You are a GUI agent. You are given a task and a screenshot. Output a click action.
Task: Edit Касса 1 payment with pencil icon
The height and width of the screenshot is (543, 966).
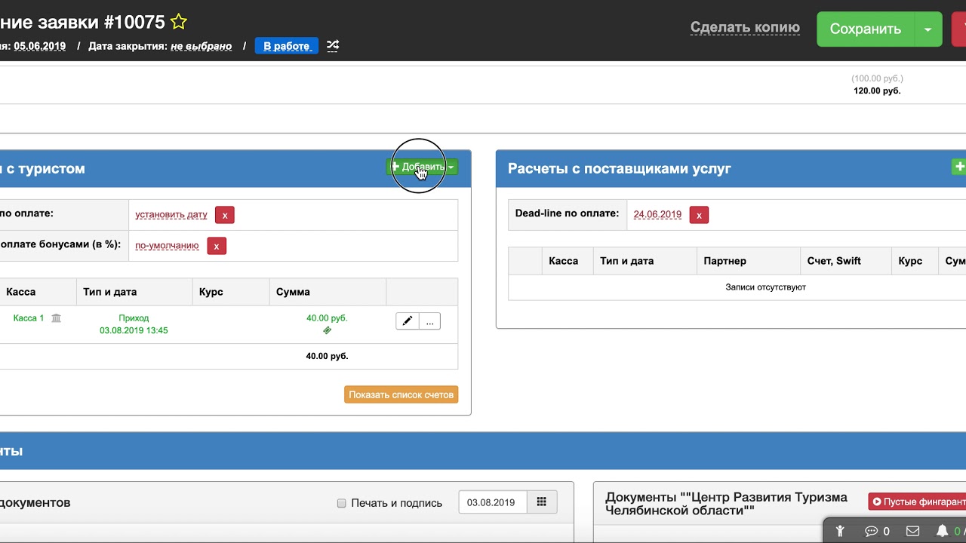coord(407,321)
